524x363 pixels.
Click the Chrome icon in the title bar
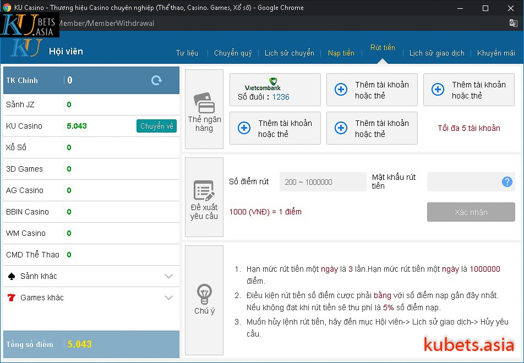pos(7,7)
